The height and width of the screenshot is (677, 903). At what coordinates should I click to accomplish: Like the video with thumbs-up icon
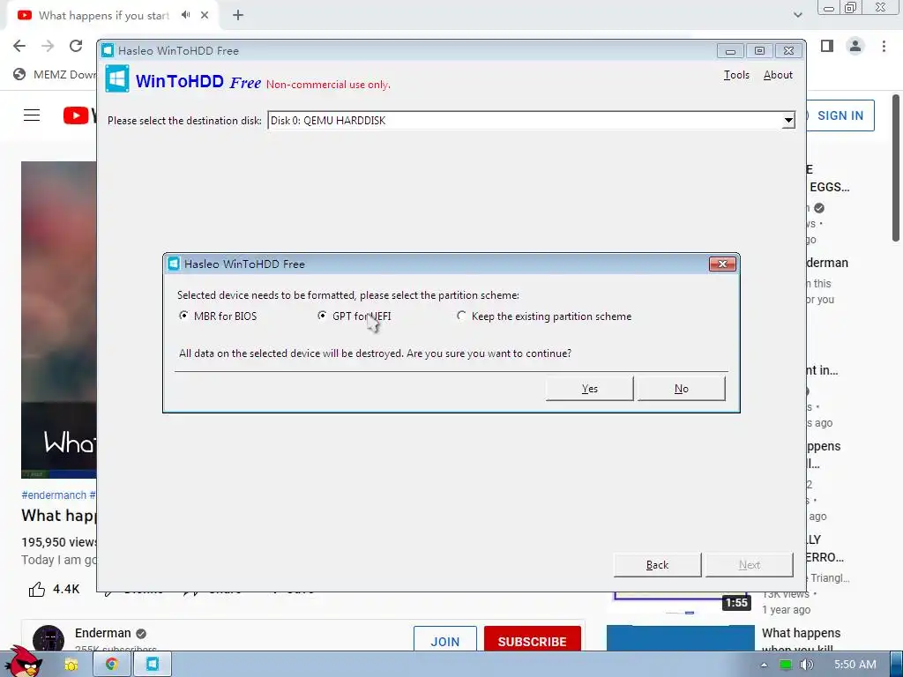pos(37,589)
